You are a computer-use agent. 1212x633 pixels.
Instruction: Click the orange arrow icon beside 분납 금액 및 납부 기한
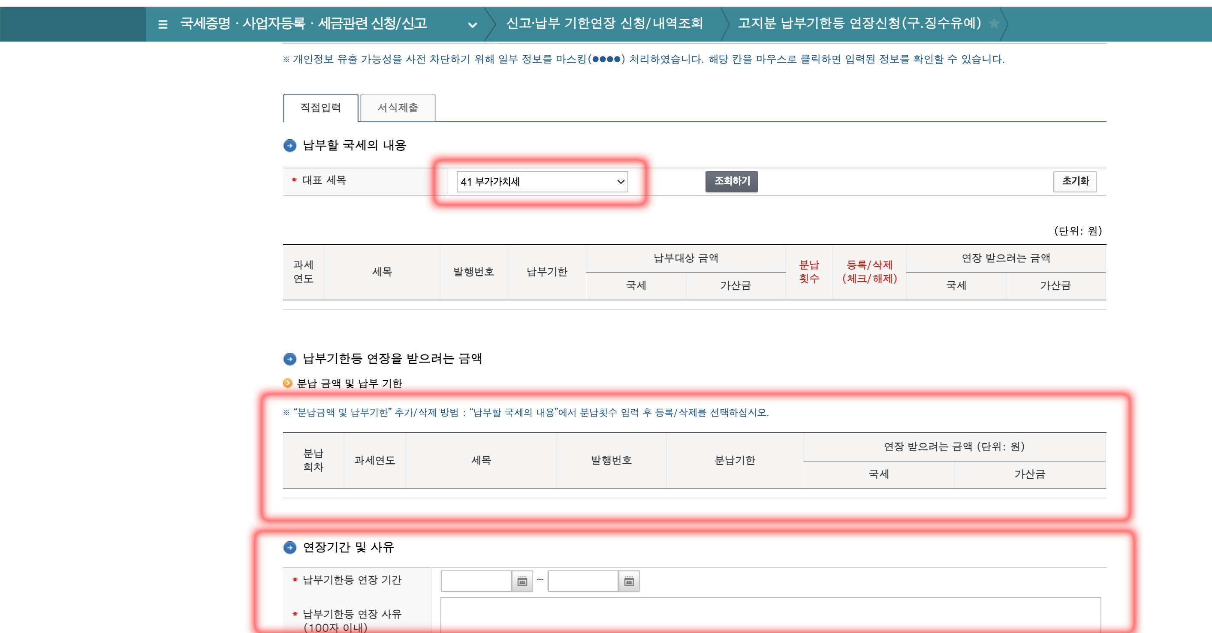point(287,383)
